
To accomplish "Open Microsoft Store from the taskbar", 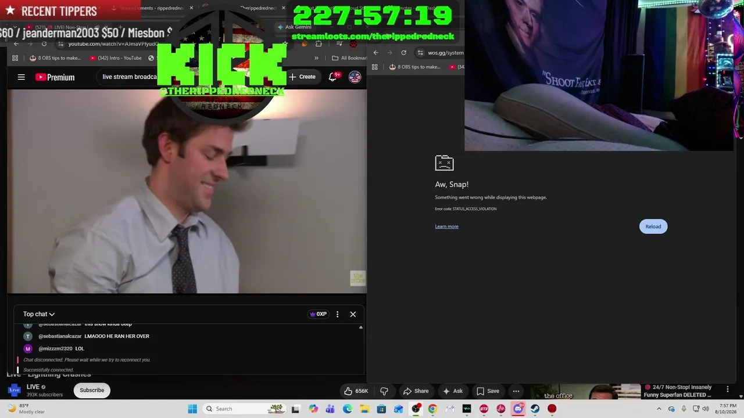I will tap(381, 409).
